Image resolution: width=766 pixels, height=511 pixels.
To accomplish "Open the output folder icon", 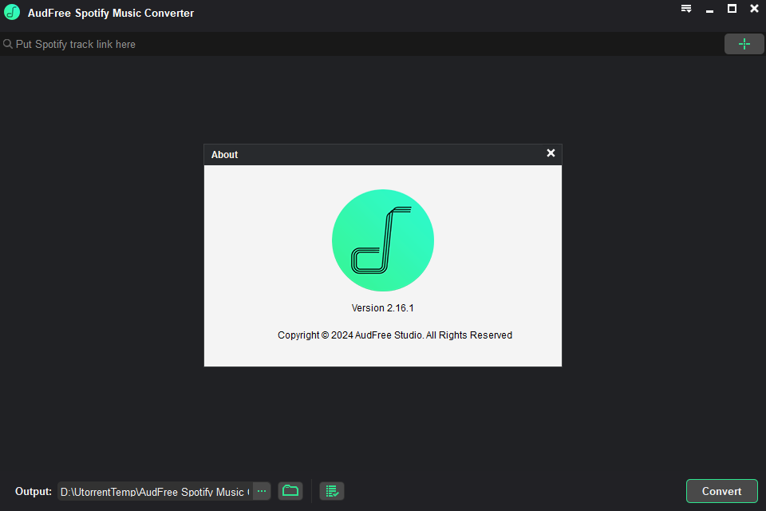I will coord(290,490).
